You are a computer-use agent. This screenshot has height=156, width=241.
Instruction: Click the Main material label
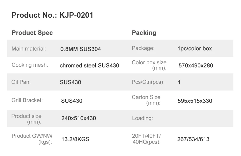click(29, 48)
